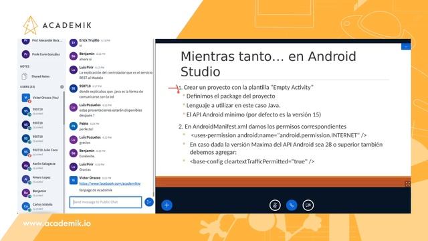This screenshot has width=428, height=241.
Task: Click slide bullet 'En caso dada la versión Maxima'
Action: pyautogui.click(x=286, y=148)
